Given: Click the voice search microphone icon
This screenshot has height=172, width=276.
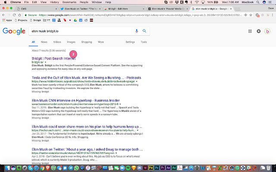Looking at the screenshot, I should coord(136,31).
